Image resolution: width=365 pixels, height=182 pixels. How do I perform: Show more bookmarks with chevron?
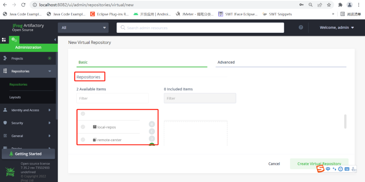[333, 14]
